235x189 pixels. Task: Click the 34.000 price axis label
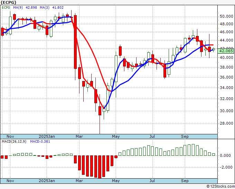tap(226, 88)
